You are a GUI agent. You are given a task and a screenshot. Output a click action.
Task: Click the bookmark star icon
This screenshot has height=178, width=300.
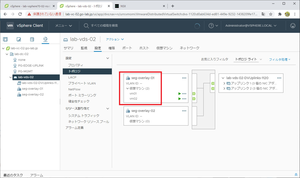pos(271,14)
